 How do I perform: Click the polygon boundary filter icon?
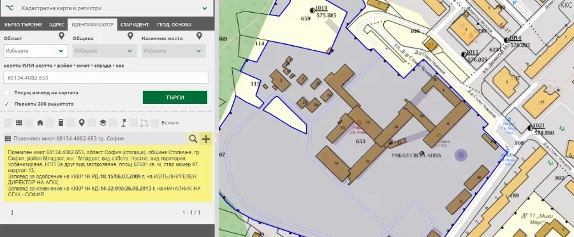(145, 123)
